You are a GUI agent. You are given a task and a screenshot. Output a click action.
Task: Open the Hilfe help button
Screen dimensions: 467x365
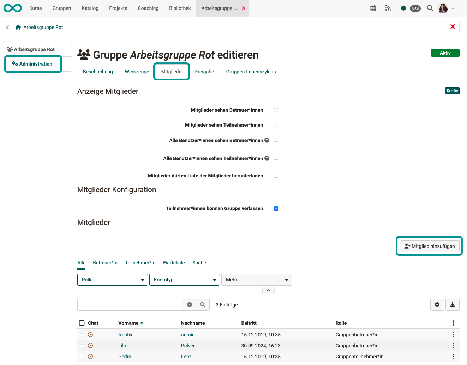coord(452,91)
